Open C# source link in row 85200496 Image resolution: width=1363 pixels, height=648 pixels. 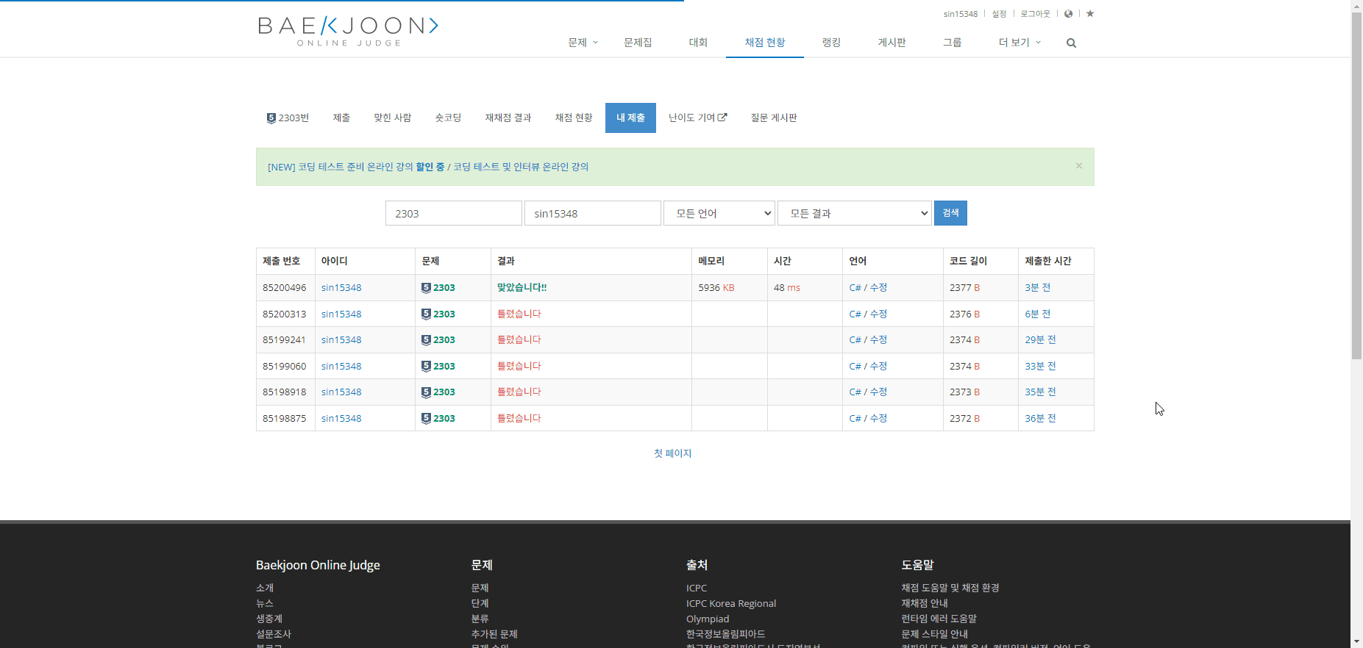click(x=855, y=288)
